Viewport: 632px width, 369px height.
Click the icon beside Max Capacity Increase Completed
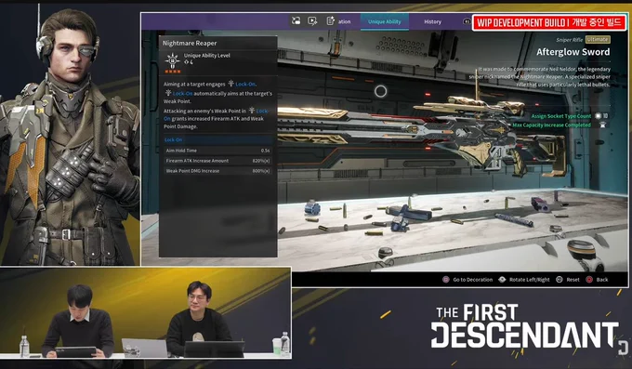coord(603,125)
